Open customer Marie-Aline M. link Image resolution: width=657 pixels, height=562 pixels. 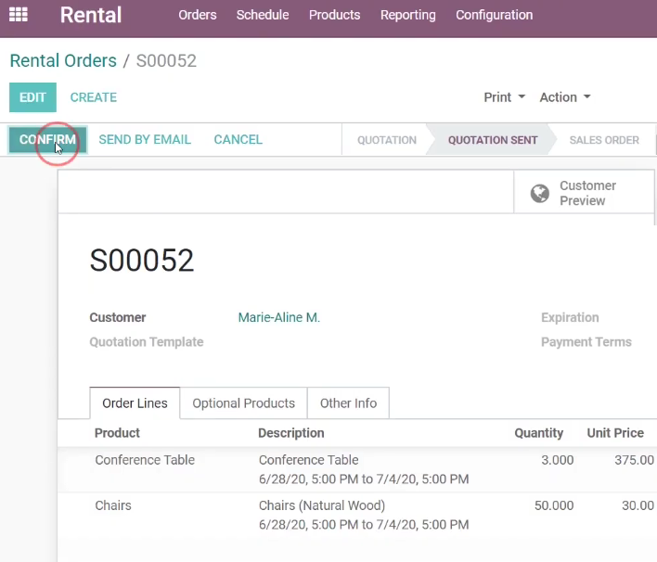click(279, 317)
